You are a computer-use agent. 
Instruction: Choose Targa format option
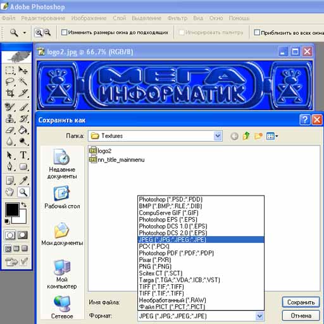201,280
